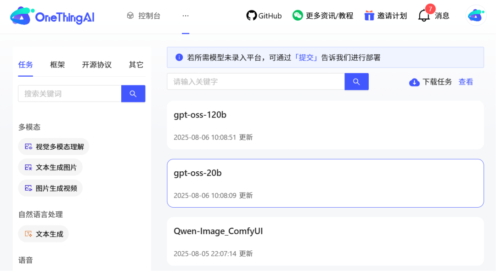Image resolution: width=496 pixels, height=271 pixels.
Task: Select the 其它 tab
Action: pyautogui.click(x=136, y=65)
